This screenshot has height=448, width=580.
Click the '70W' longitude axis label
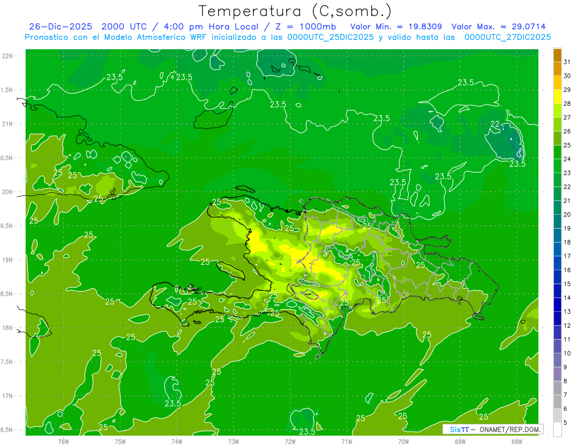tap(404, 442)
